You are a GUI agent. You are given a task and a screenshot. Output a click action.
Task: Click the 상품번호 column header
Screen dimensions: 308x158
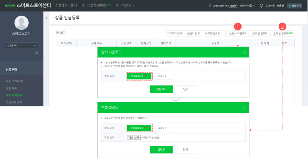tap(126, 43)
